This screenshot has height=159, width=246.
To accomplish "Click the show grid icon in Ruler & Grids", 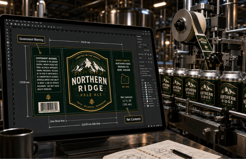I will (x=148, y=55).
